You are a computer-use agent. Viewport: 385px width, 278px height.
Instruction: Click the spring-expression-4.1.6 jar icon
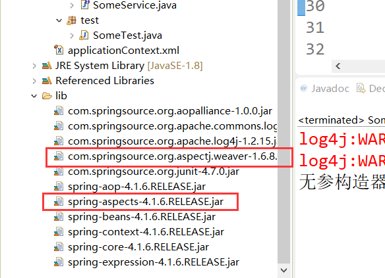click(x=59, y=262)
